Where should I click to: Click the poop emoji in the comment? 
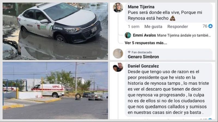click(x=172, y=18)
